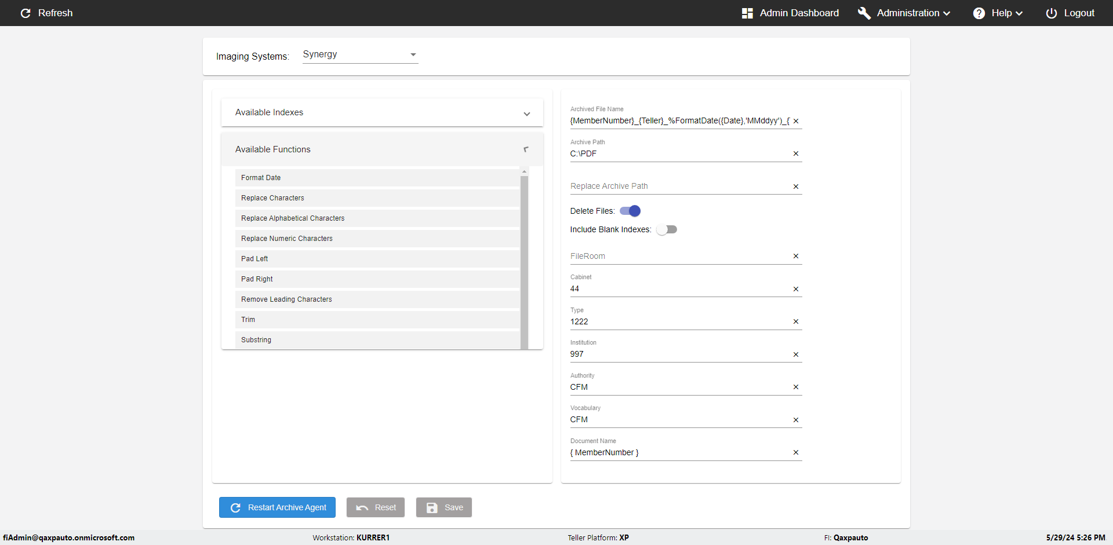
Task: Clear the Replace Archive Path field
Action: click(x=796, y=186)
